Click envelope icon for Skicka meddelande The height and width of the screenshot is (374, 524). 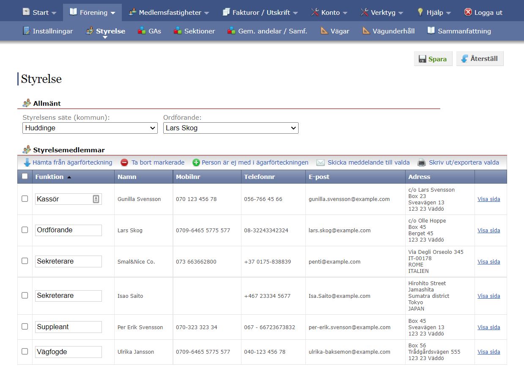(x=321, y=162)
